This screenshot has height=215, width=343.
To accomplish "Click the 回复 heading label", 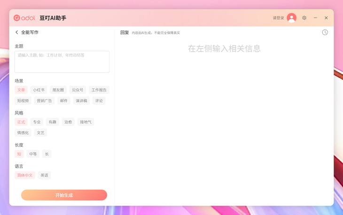I will coord(125,32).
